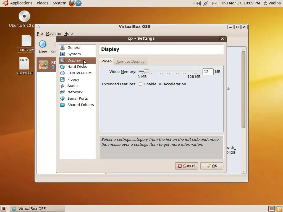
Task: Open the Places menu
Action: (x=43, y=3)
